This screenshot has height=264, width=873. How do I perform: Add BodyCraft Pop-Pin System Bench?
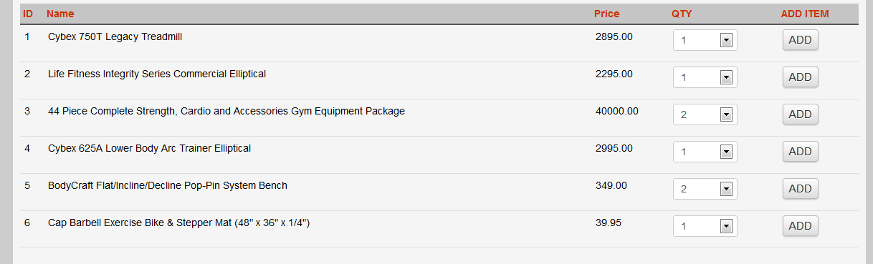[800, 189]
